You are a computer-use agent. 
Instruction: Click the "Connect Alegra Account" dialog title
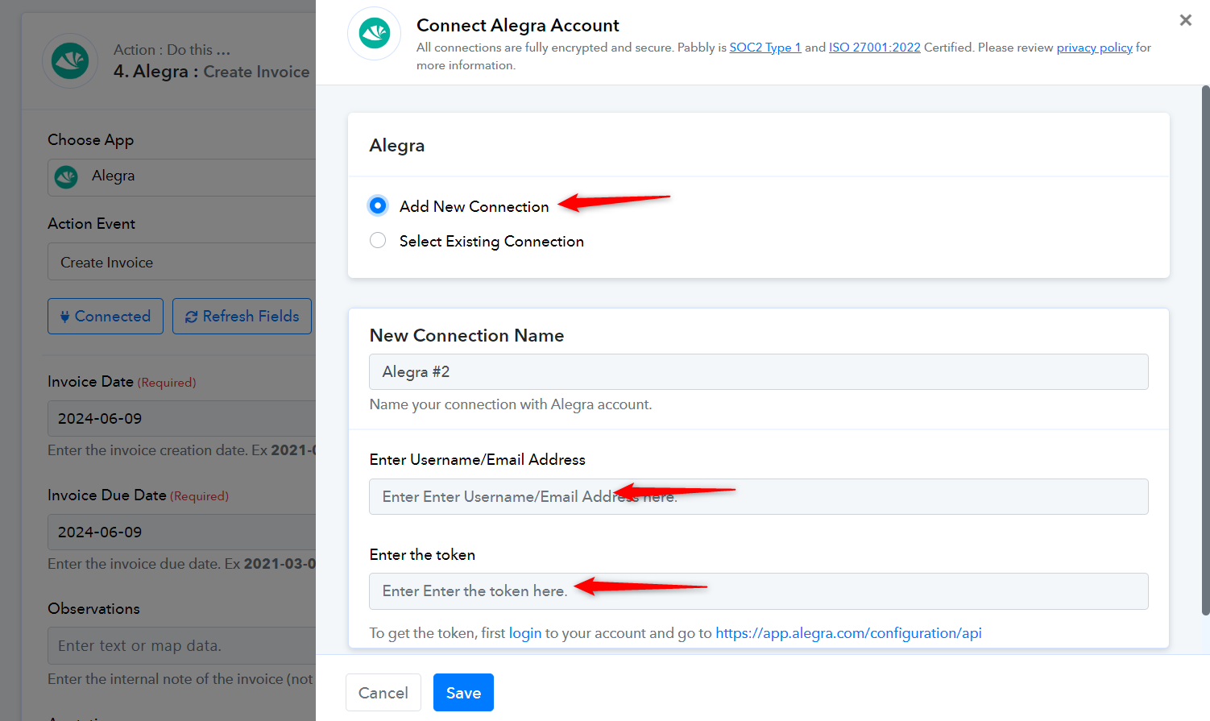click(x=518, y=25)
